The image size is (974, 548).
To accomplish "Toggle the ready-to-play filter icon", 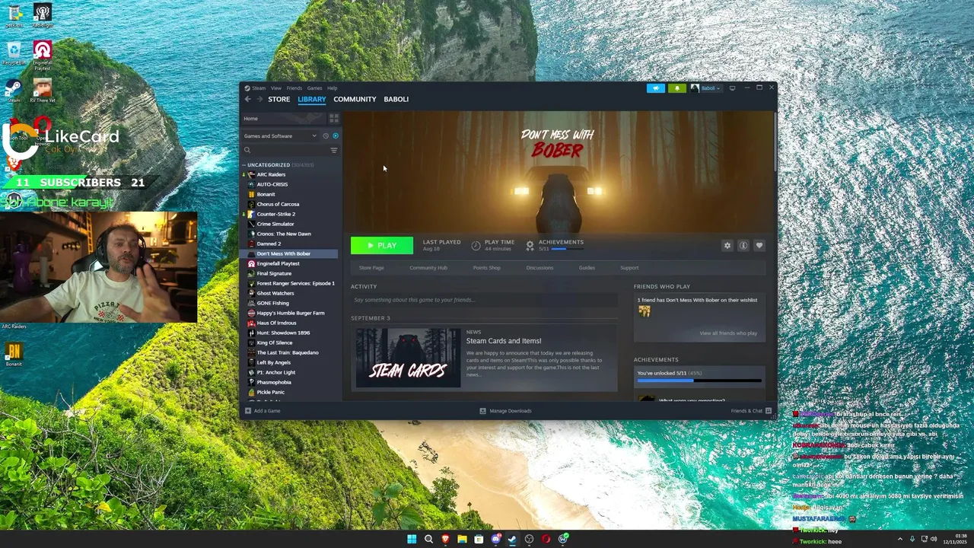I will click(x=336, y=136).
